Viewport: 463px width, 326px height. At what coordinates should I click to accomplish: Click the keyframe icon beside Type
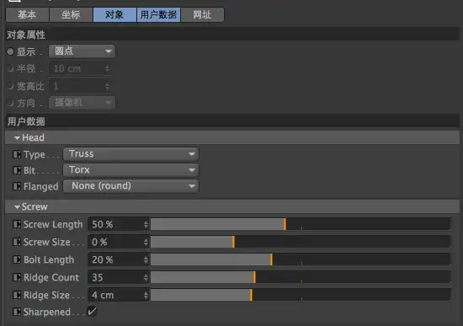(17, 154)
